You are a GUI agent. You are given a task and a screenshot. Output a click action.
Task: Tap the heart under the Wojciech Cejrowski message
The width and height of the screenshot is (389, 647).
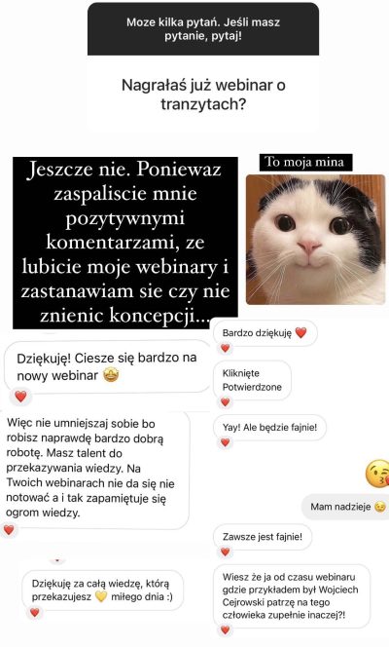(226, 629)
